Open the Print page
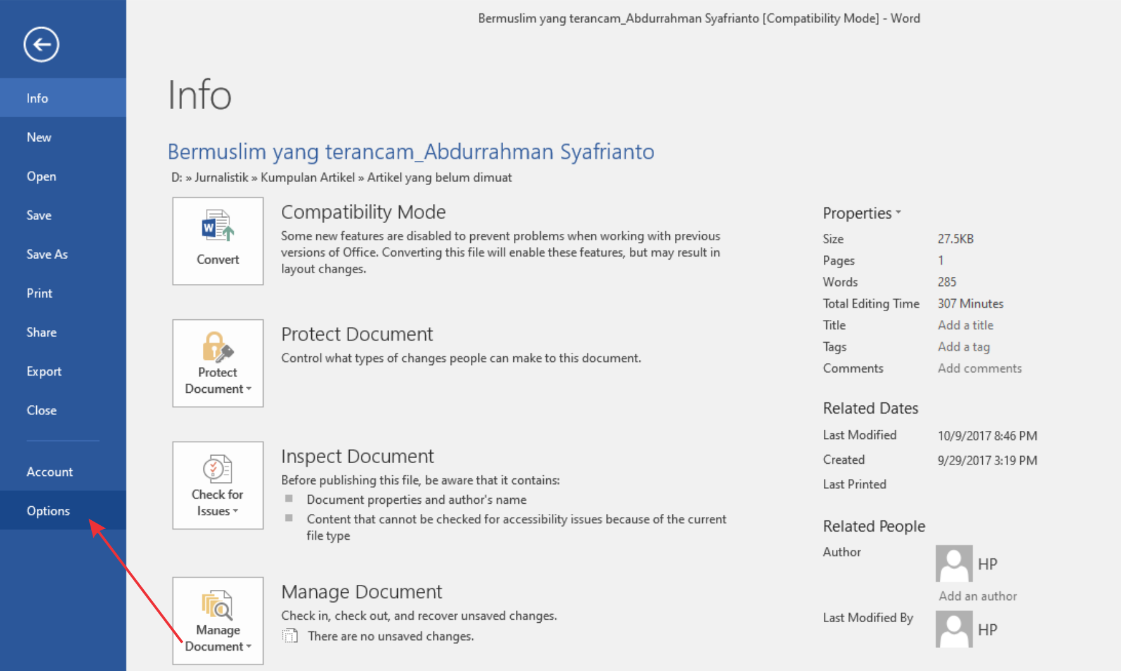 (x=39, y=293)
